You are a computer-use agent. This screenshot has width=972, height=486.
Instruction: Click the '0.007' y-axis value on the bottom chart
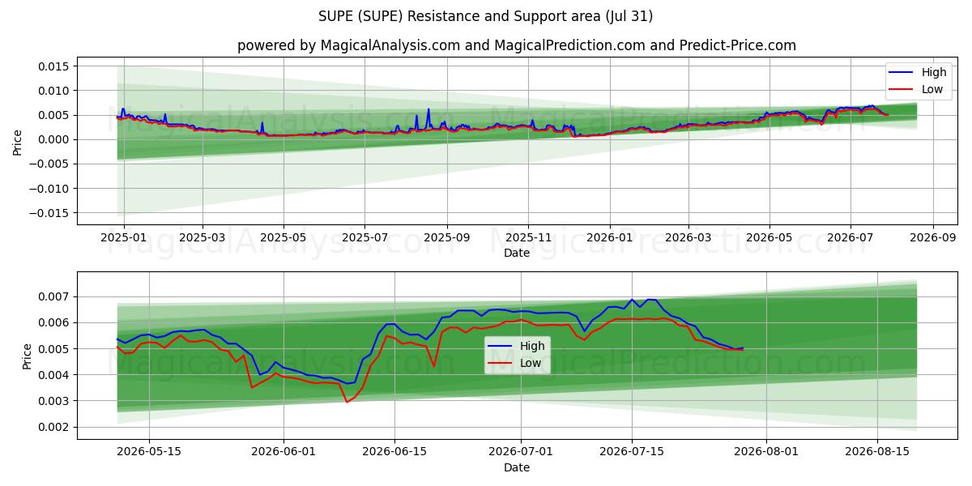(56, 296)
